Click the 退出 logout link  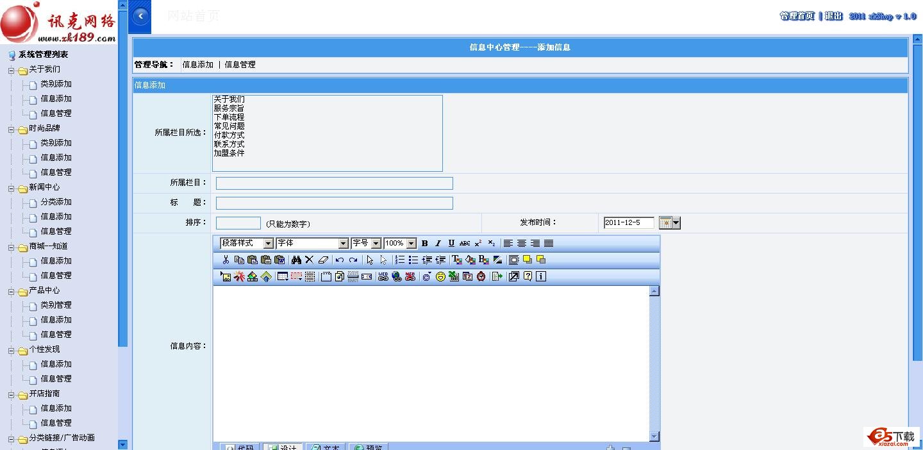(x=833, y=16)
